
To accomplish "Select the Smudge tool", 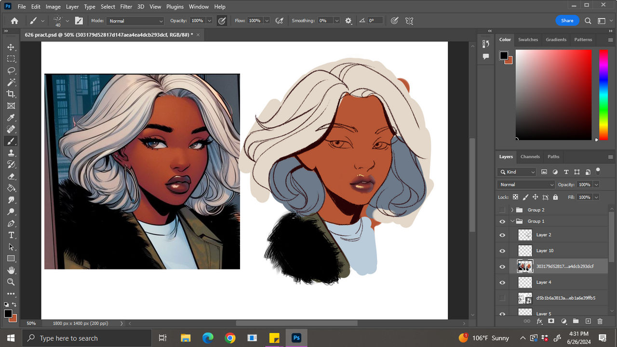I will [11, 200].
